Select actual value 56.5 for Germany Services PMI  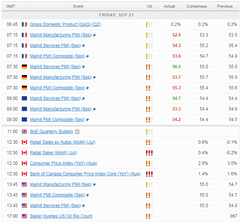pos(177,67)
